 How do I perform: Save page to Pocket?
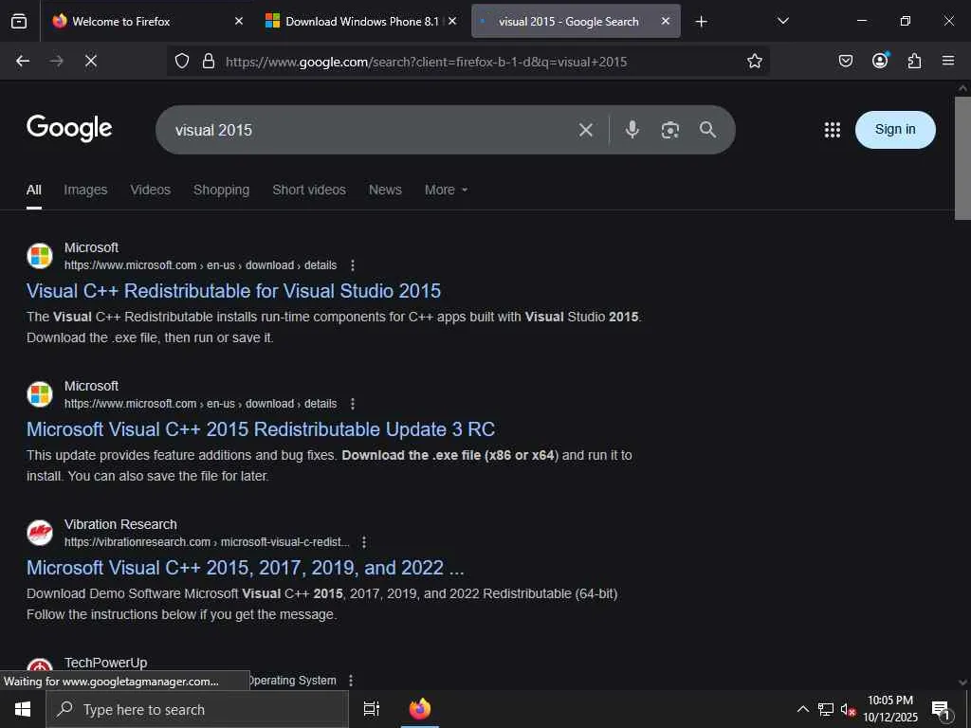(846, 61)
